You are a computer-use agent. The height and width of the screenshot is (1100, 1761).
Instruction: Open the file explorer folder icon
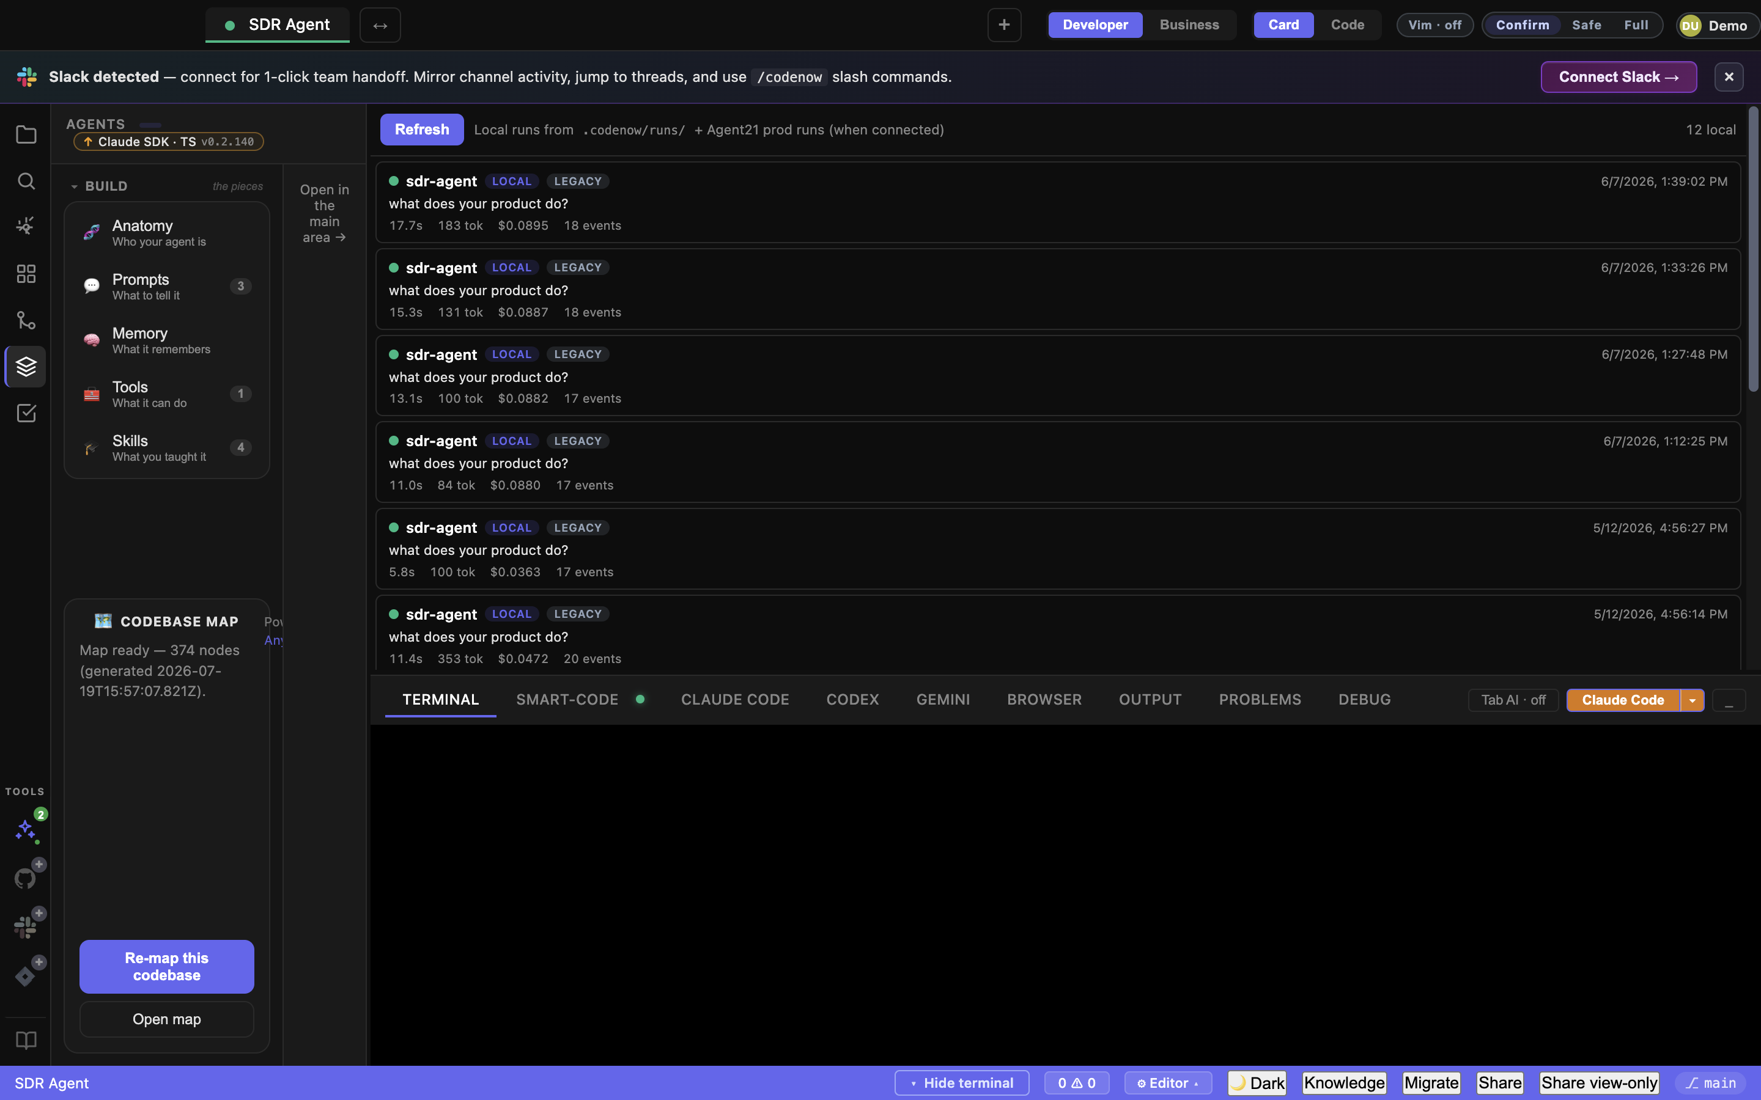26,134
